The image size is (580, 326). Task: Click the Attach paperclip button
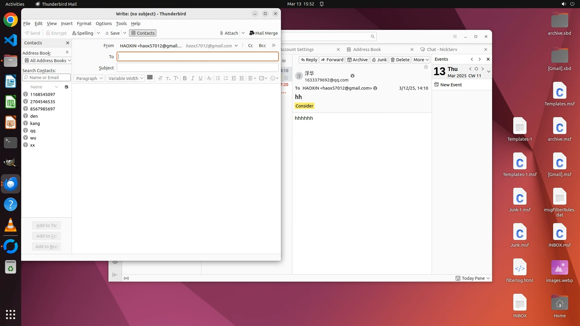point(229,33)
